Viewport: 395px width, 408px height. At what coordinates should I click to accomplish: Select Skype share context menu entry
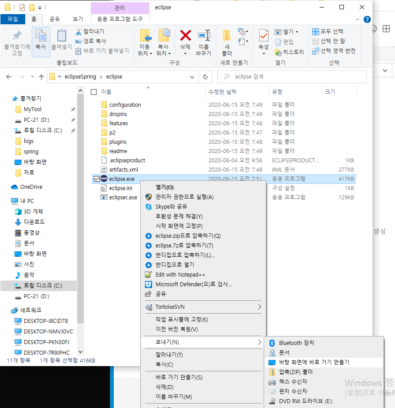pos(203,206)
